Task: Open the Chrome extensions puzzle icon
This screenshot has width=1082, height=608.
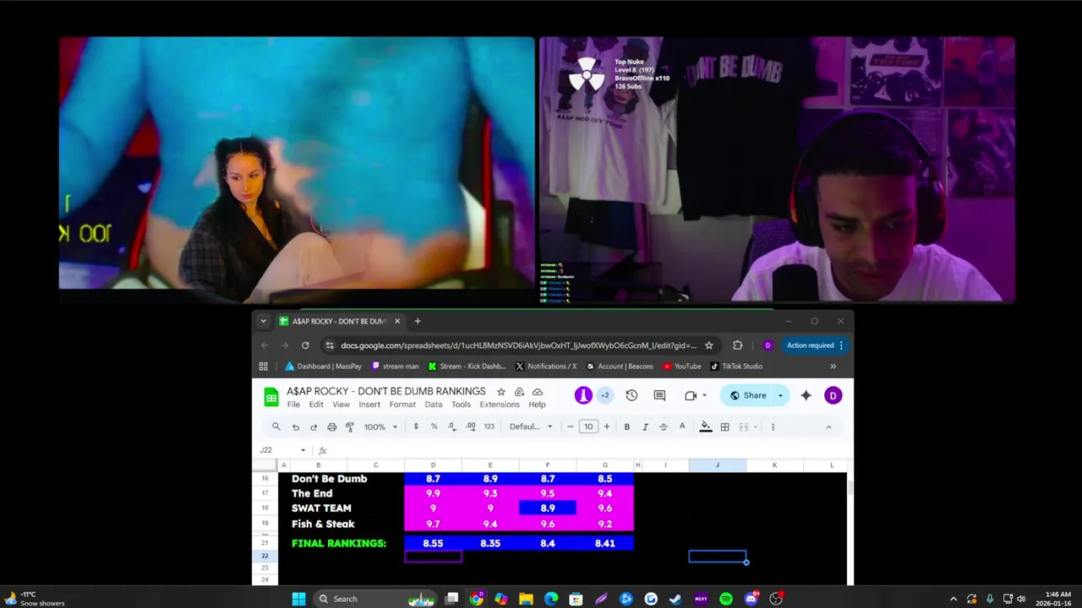Action: (737, 345)
